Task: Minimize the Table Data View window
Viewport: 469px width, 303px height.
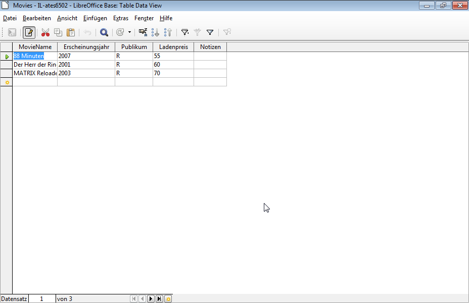Action: (x=427, y=6)
